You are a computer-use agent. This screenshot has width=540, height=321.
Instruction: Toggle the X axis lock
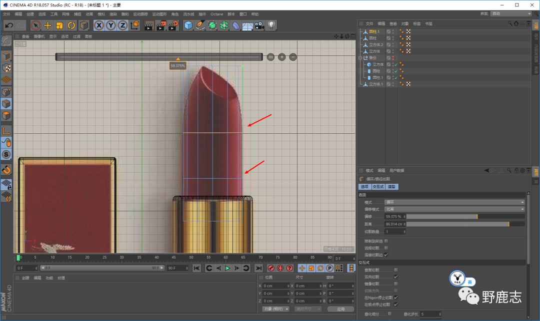(99, 25)
